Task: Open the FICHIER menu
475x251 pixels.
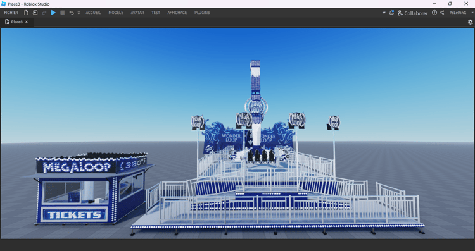Action: (11, 13)
